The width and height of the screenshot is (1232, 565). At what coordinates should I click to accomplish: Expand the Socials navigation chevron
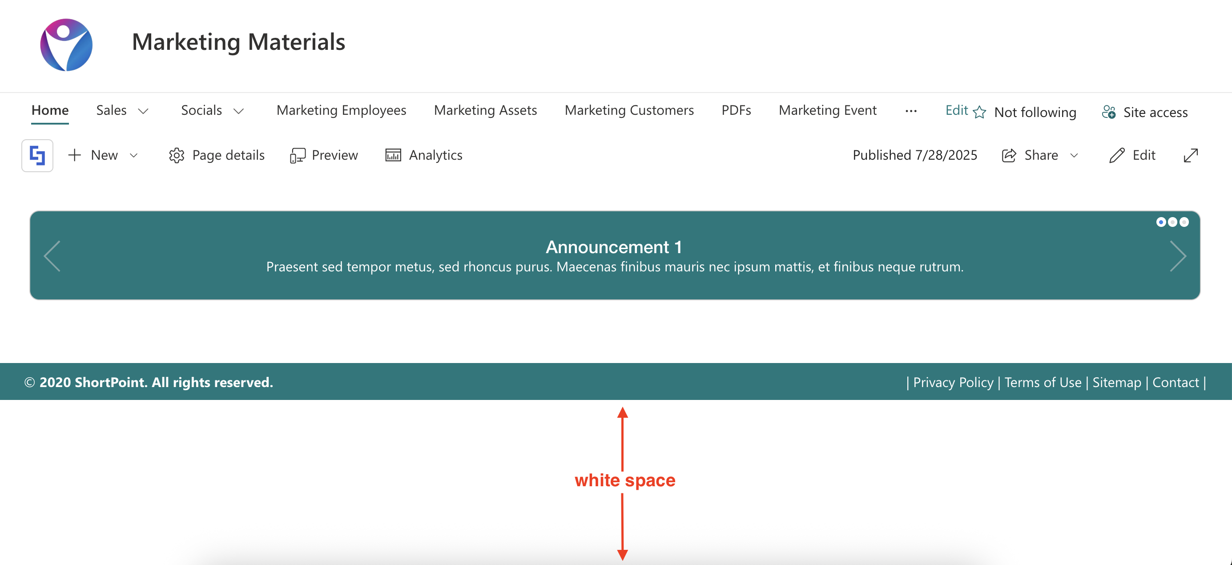tap(239, 112)
